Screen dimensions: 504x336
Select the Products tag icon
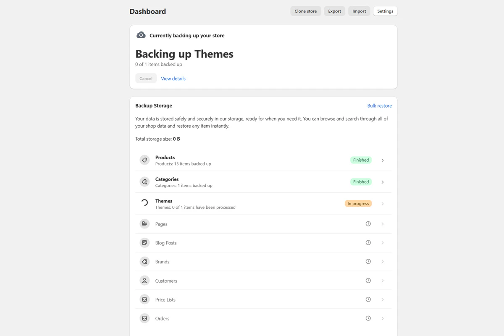tap(144, 160)
